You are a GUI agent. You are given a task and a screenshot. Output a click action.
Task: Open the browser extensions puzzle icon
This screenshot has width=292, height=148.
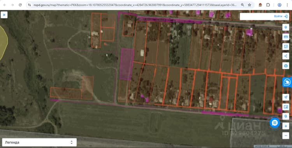point(268,5)
